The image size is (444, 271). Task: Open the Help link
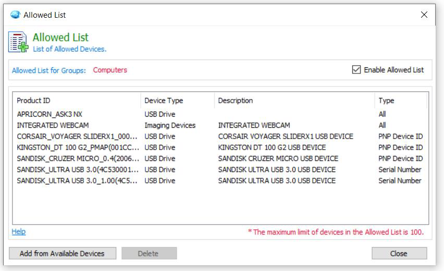point(19,231)
